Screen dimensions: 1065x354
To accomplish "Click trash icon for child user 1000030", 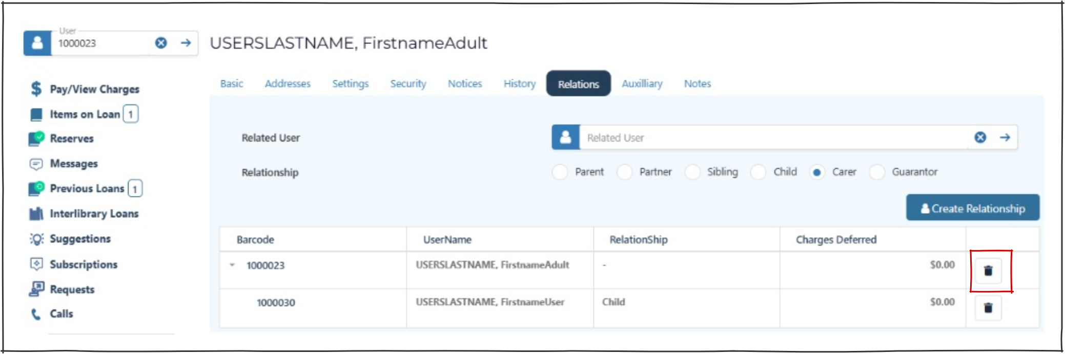I will 988,307.
